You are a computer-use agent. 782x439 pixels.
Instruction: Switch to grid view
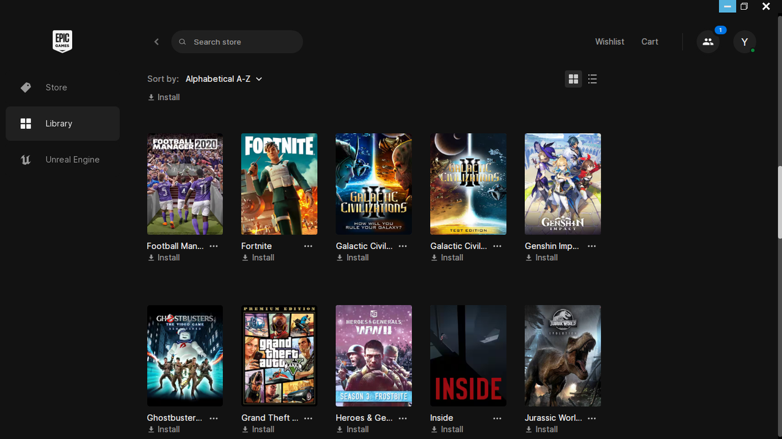[x=573, y=79]
